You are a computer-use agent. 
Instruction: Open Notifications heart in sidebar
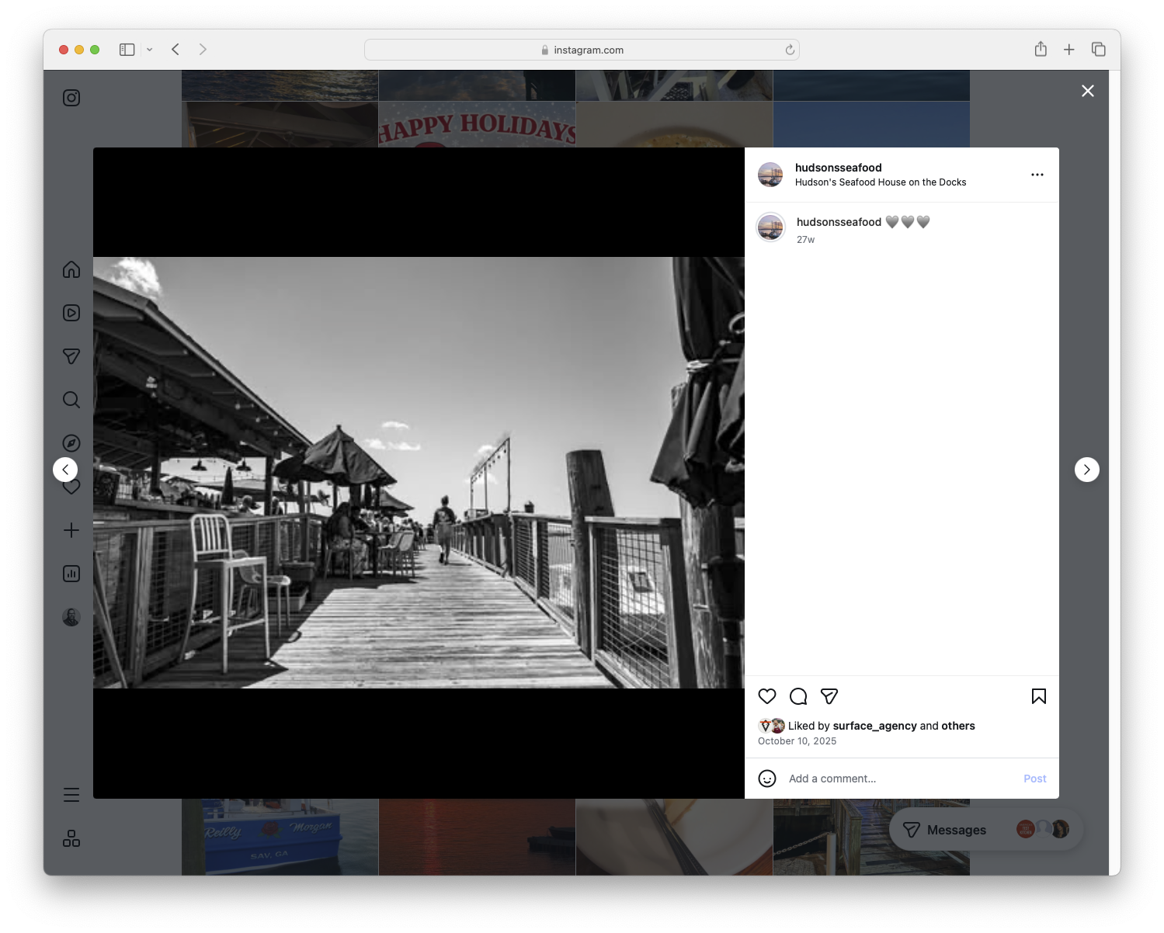[71, 487]
